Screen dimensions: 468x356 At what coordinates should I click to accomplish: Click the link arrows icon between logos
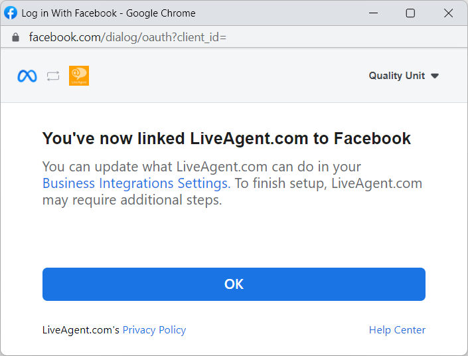pyautogui.click(x=53, y=76)
